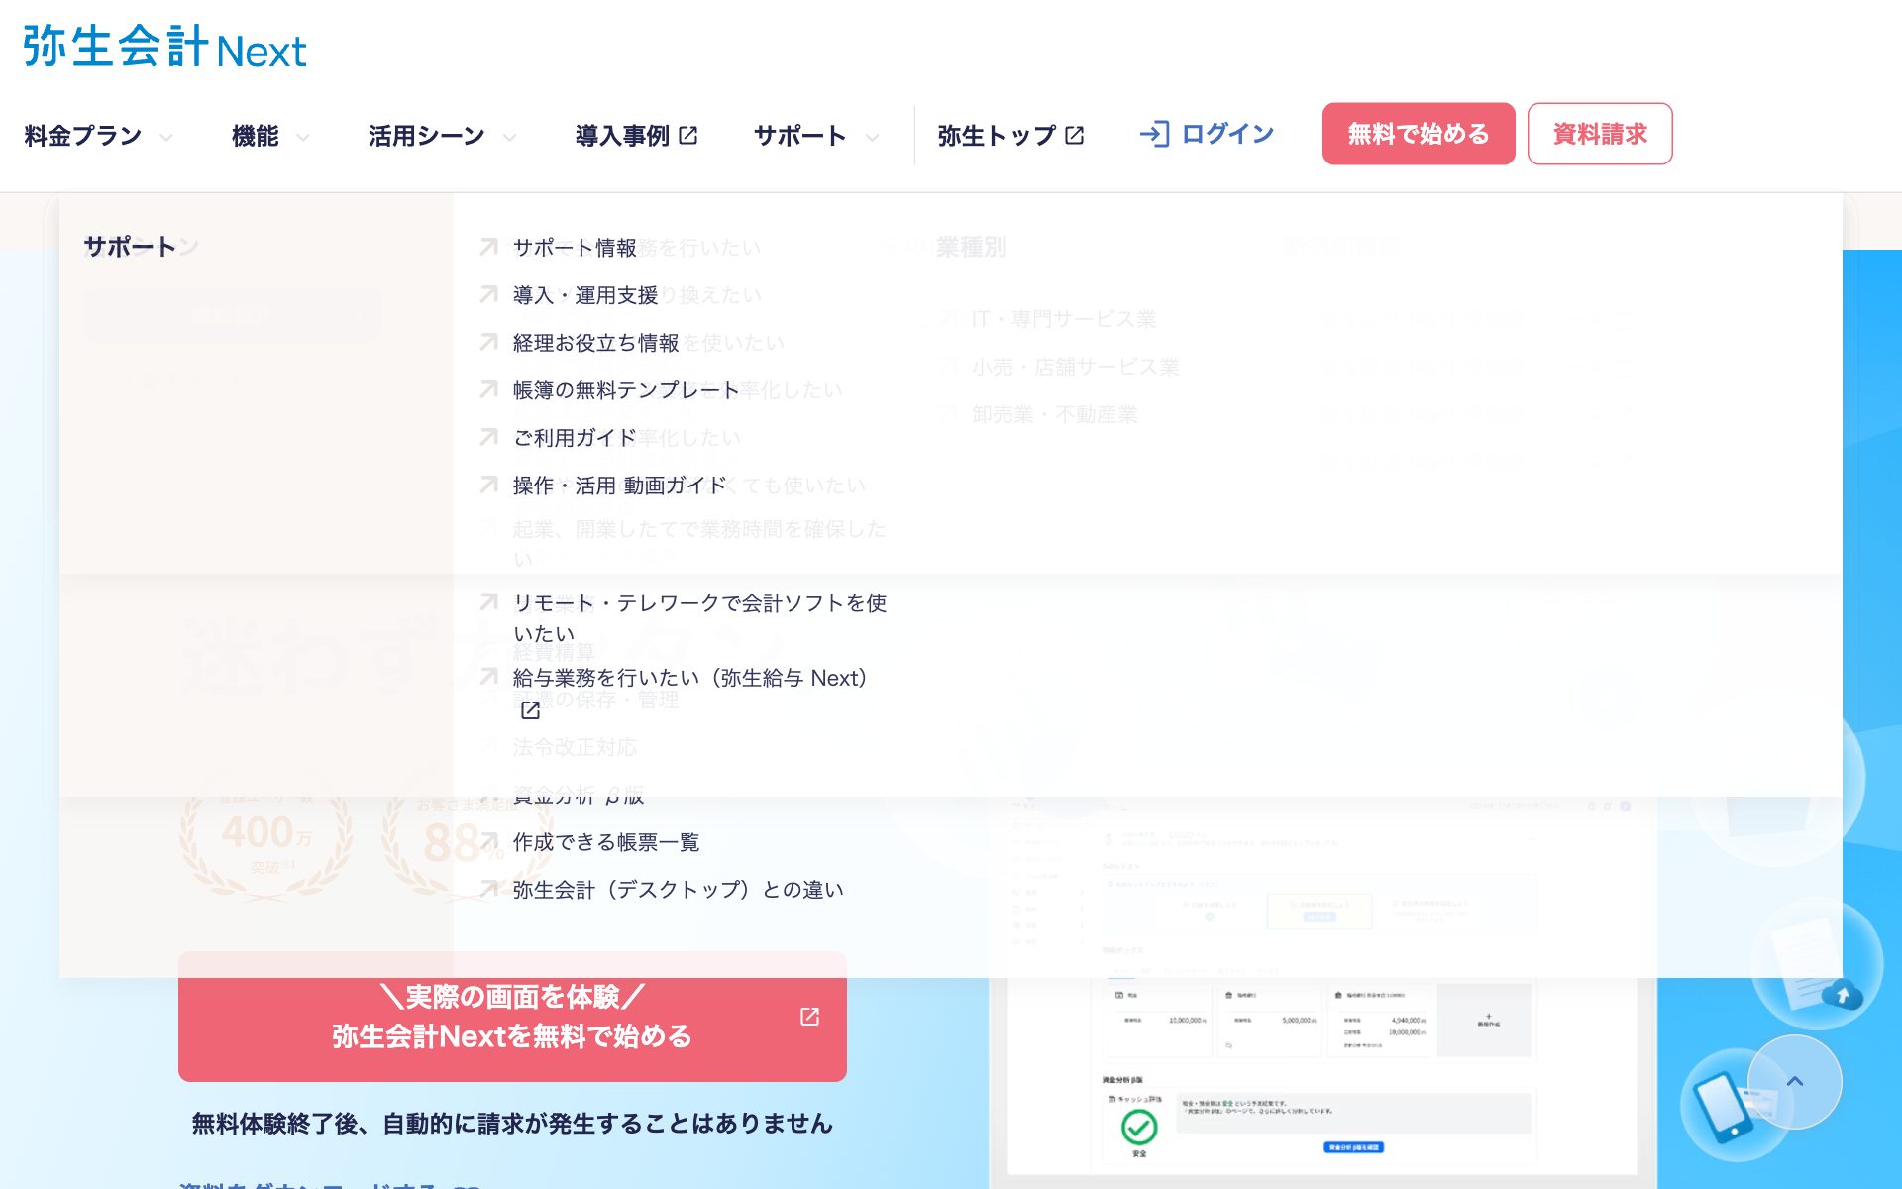Open the 活用シーン menu
Screen dimensions: 1902x1189
pyautogui.click(x=427, y=135)
